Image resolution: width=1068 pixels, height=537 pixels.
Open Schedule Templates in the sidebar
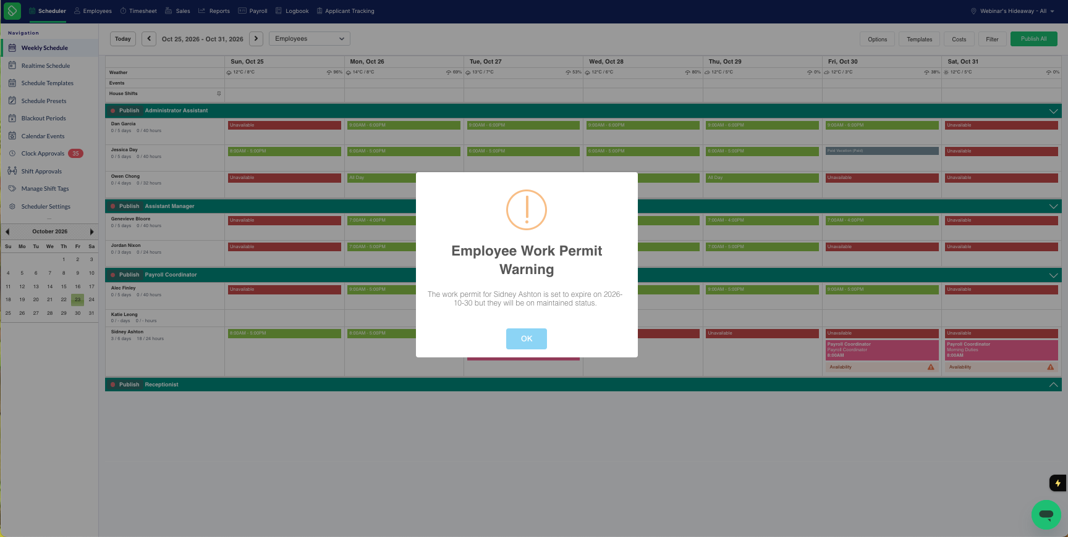[x=47, y=83]
